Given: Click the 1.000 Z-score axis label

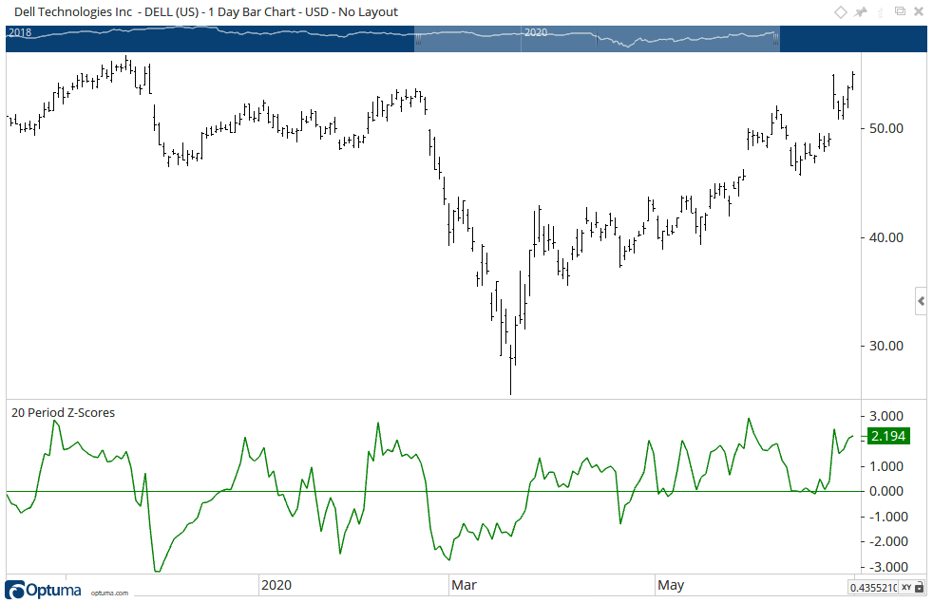Looking at the screenshot, I should (886, 466).
